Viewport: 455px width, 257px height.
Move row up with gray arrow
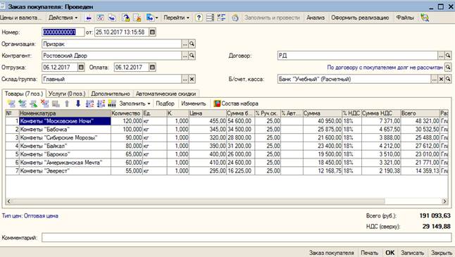(x=67, y=104)
